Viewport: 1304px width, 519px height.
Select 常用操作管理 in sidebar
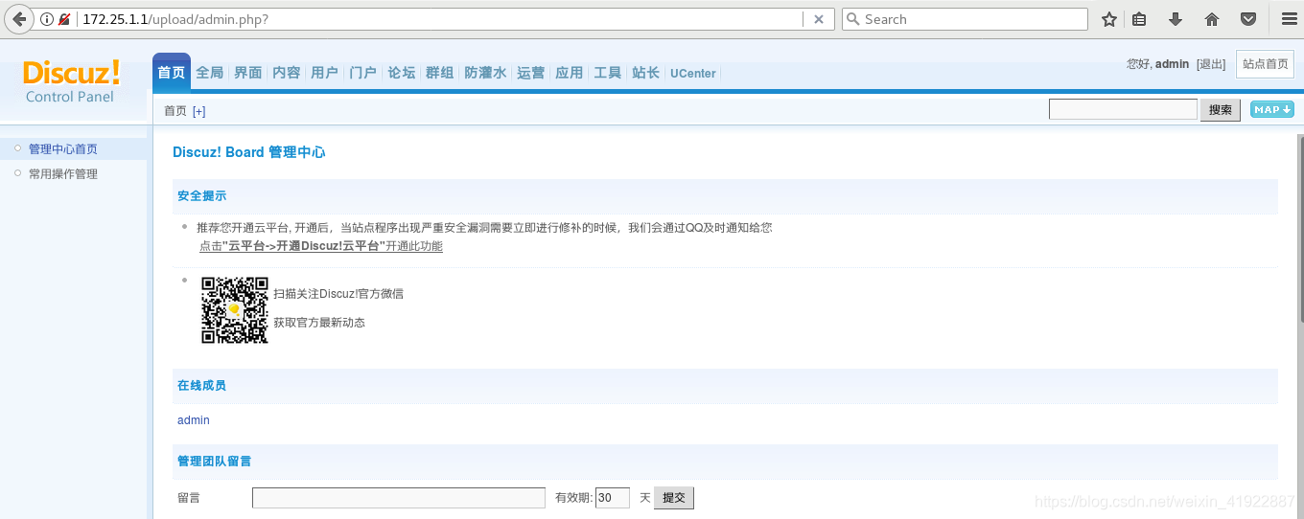click(62, 174)
